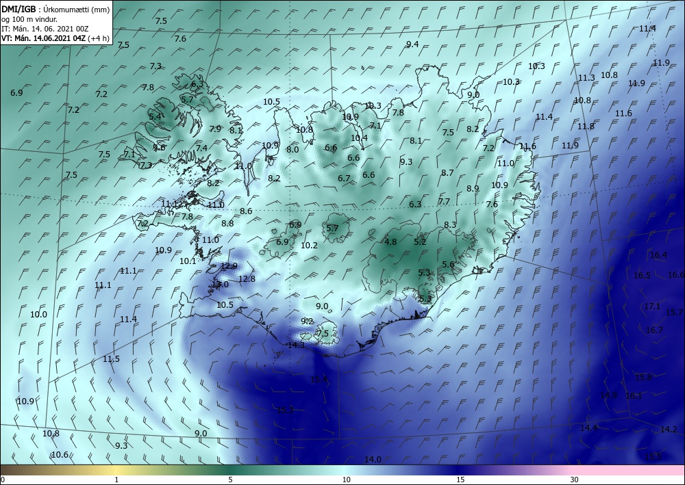Click the map value 11.3
The height and width of the screenshot is (485, 685).
[587, 77]
